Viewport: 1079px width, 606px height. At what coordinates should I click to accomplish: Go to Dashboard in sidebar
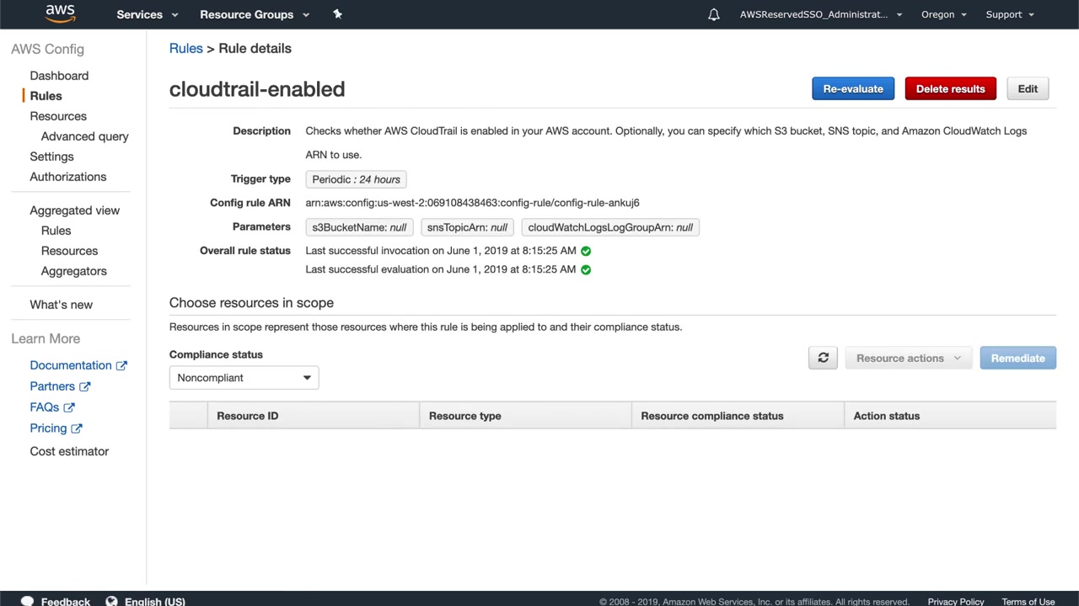[59, 76]
